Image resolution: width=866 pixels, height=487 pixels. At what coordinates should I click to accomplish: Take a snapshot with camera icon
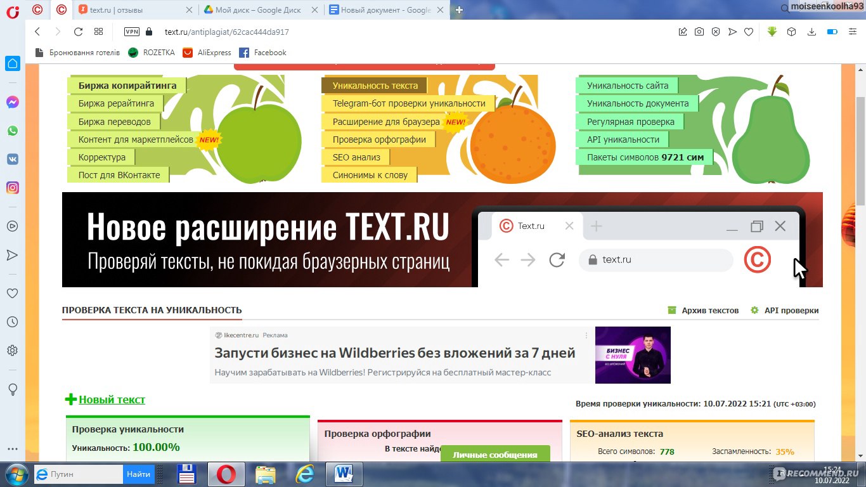pyautogui.click(x=699, y=32)
